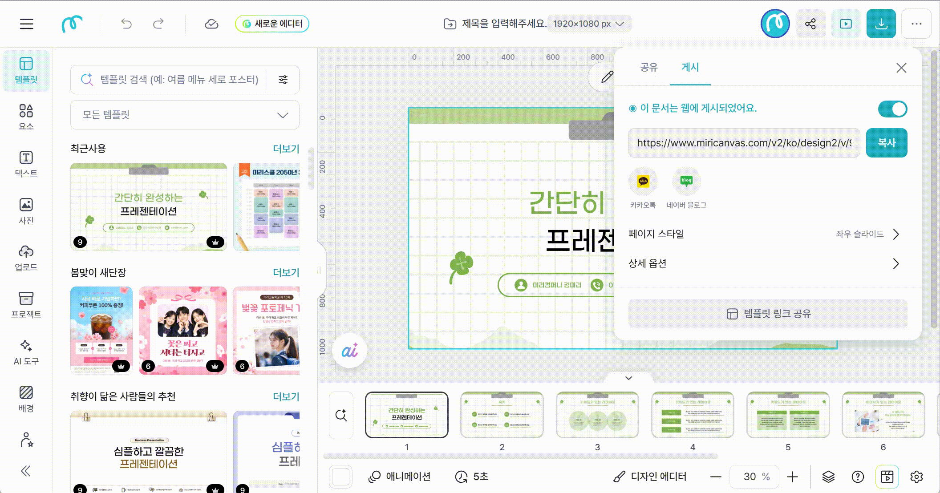Click the white background color swatch
The width and height of the screenshot is (940, 493).
tap(341, 477)
